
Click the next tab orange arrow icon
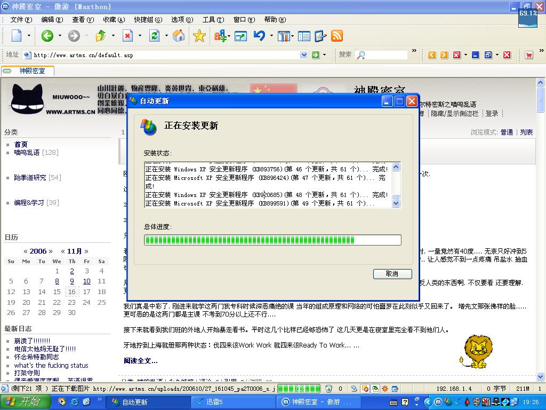click(444, 55)
